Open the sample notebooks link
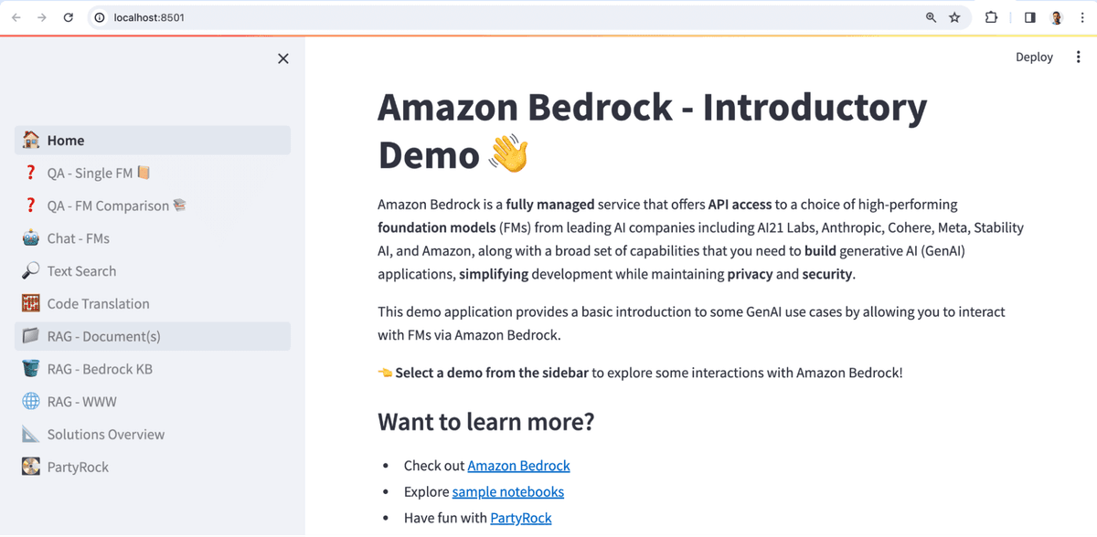The height and width of the screenshot is (537, 1097). coord(507,491)
